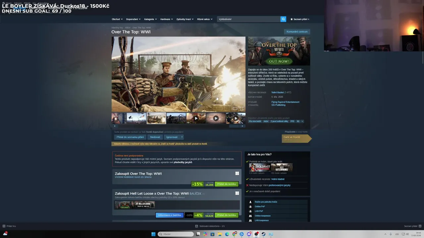Open Seznam přátel friends list
Viewport: 424px width, 238px height.
412,226
